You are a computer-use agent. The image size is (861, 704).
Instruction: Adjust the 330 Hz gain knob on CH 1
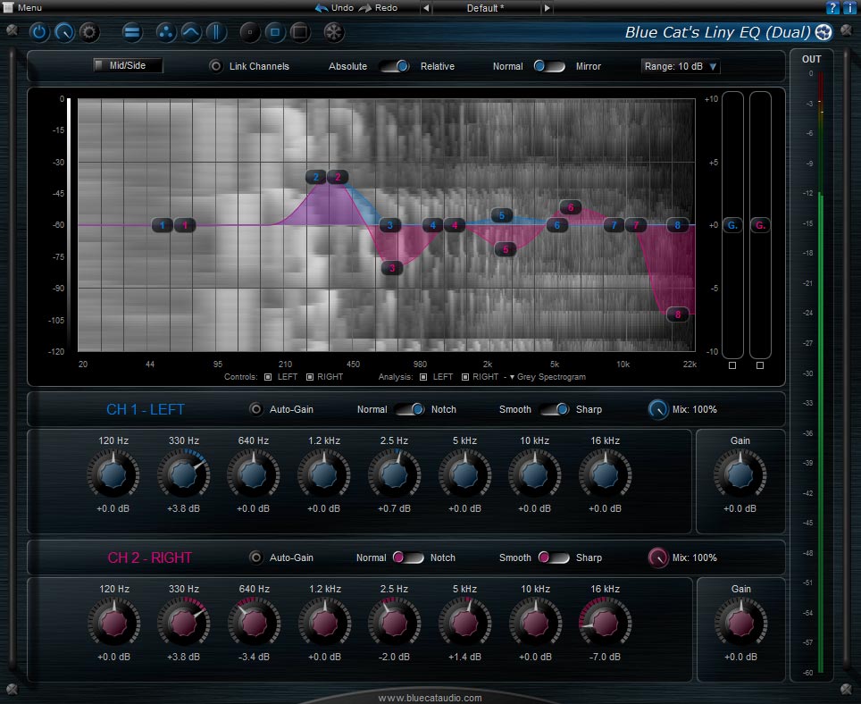click(x=183, y=474)
